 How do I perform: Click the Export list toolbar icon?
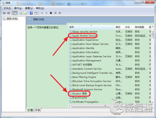click(x=25, y=13)
